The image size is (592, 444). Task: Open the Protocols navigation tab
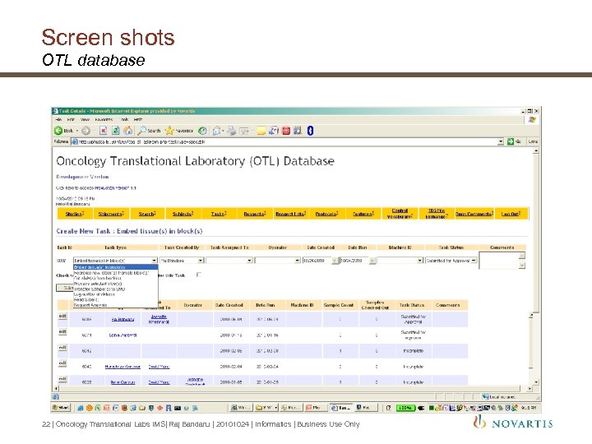[326, 214]
